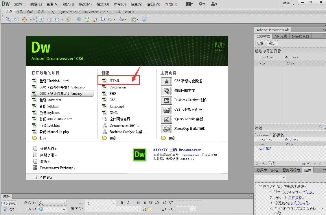
Task: Click the PhoneGap Build 面板 icon
Action: [x=166, y=129]
